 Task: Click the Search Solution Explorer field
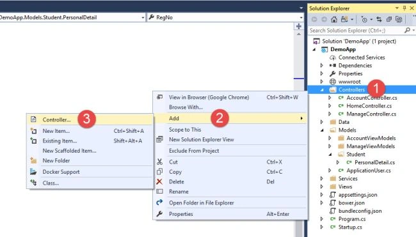click(356, 31)
